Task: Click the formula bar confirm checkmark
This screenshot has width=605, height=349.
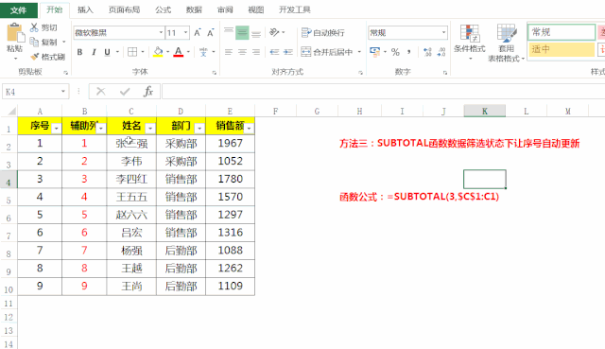Action: [x=125, y=92]
